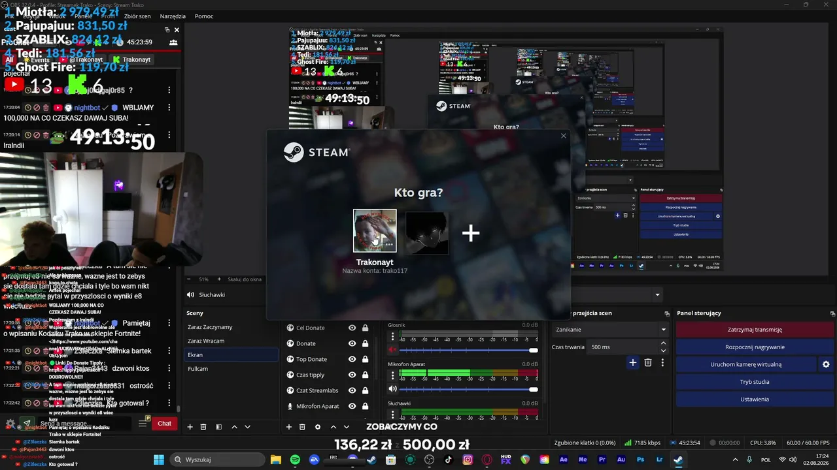Open Ustawienia settings
The image size is (837, 470).
point(755,399)
